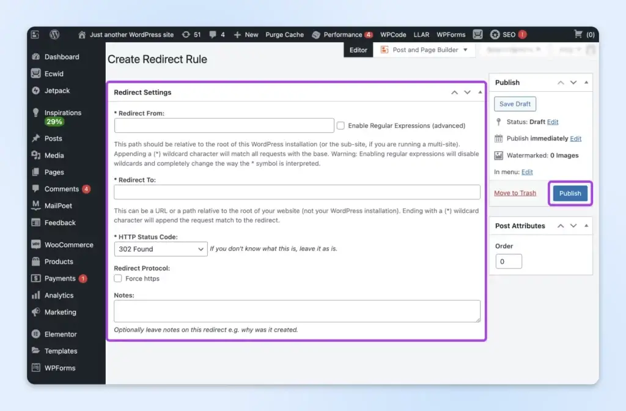Click the Redirect From input field
Viewport: 626px width, 411px height.
click(x=224, y=125)
